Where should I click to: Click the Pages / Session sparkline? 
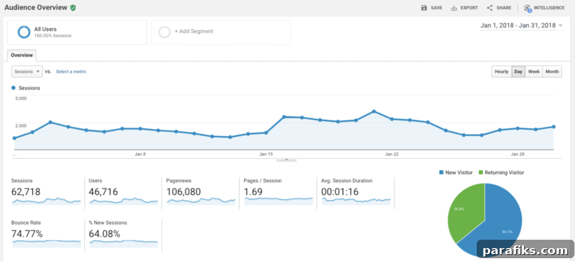279,201
